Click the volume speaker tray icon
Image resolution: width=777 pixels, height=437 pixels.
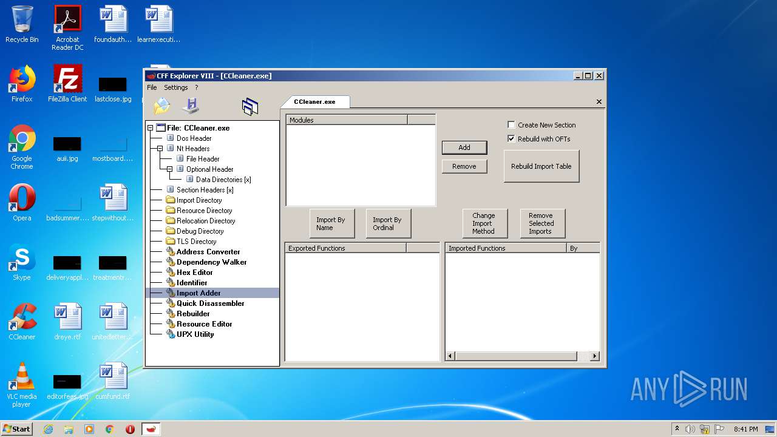[690, 429]
